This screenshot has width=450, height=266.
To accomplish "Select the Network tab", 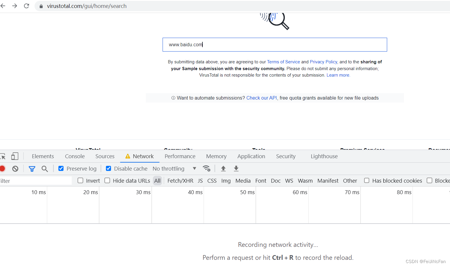I will coord(140,156).
